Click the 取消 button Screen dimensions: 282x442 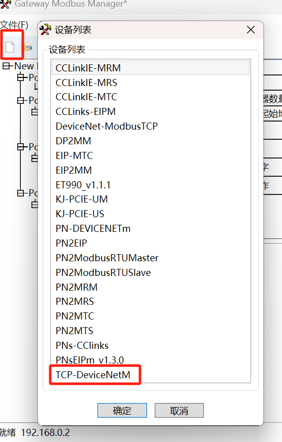[179, 411]
